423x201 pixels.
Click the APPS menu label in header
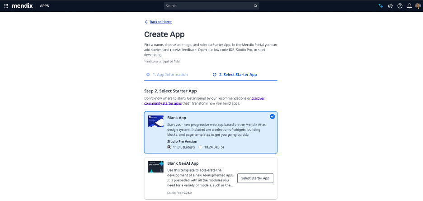coord(44,6)
